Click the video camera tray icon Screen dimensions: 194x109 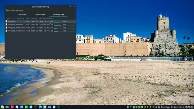click(x=128, y=107)
